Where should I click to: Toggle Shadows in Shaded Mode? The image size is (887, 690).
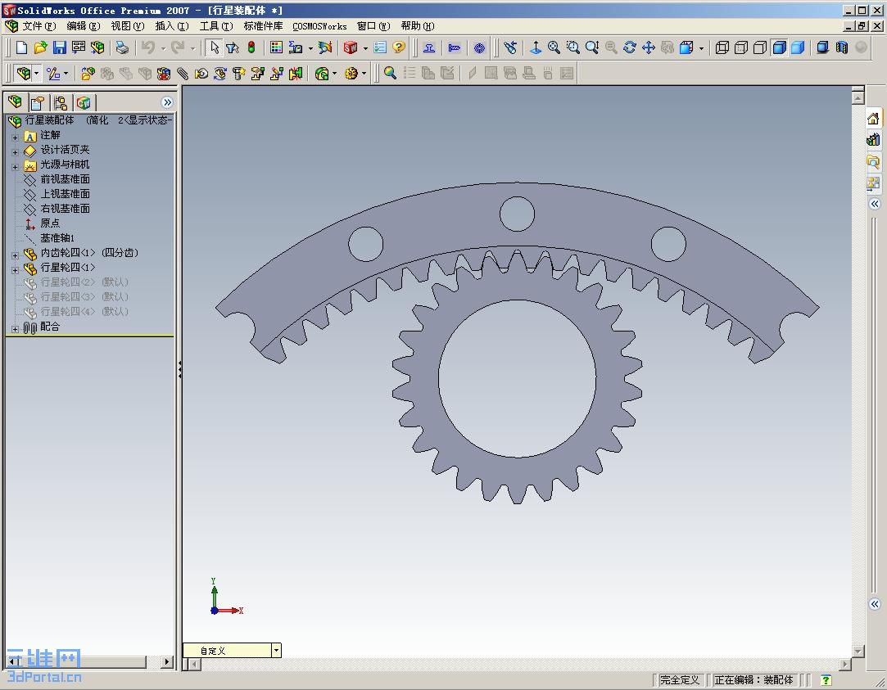(822, 47)
